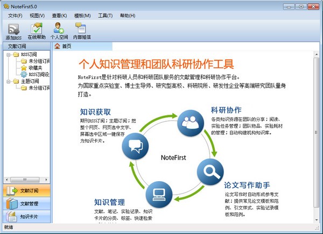323x234 pixels.
Task: Click the page scroll down arrow
Action: click(317, 220)
